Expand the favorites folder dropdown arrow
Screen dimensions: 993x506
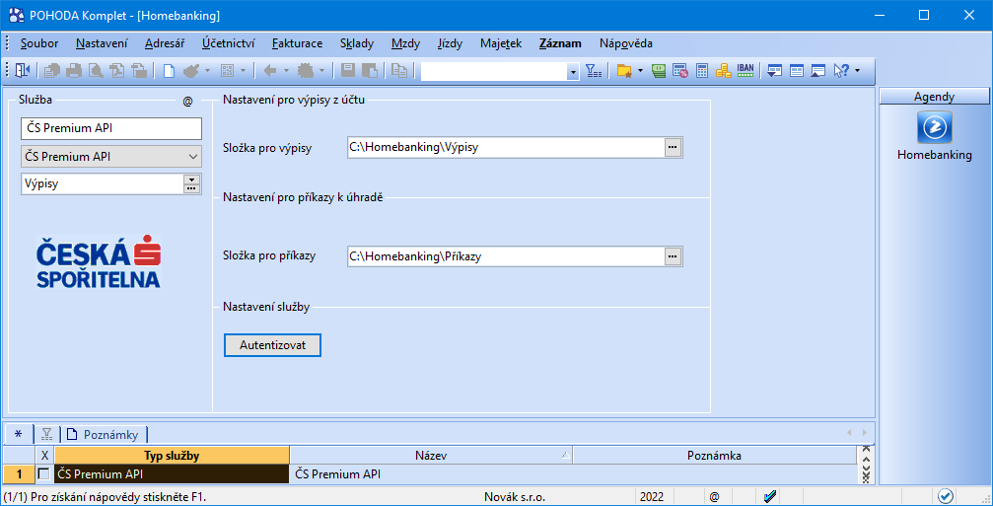(x=640, y=71)
